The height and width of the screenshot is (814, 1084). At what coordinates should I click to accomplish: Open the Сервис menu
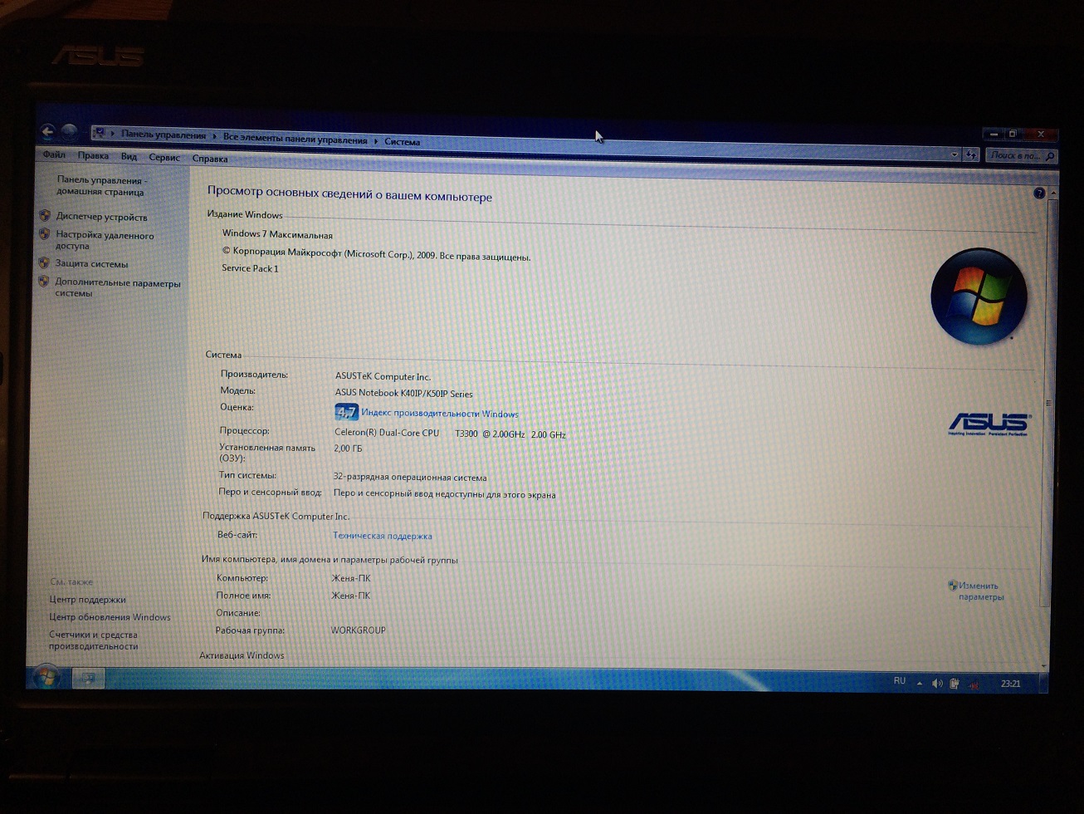tap(164, 158)
